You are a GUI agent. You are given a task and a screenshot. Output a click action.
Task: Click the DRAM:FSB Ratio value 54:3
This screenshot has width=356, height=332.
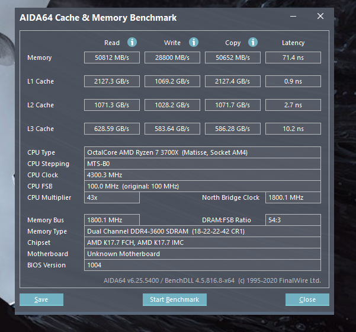[x=293, y=220]
